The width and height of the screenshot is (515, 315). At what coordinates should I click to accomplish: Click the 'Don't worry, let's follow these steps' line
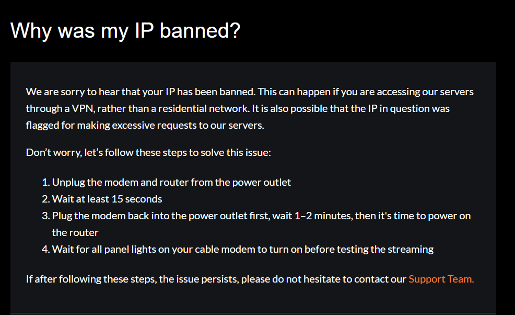(x=148, y=152)
